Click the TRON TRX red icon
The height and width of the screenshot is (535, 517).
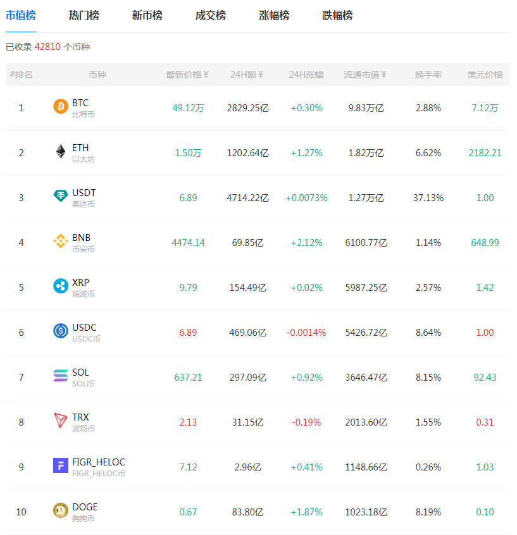pos(61,421)
